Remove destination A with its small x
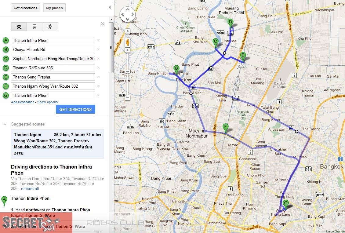Image resolution: width=345 pixels, height=233 pixels. coord(98,40)
